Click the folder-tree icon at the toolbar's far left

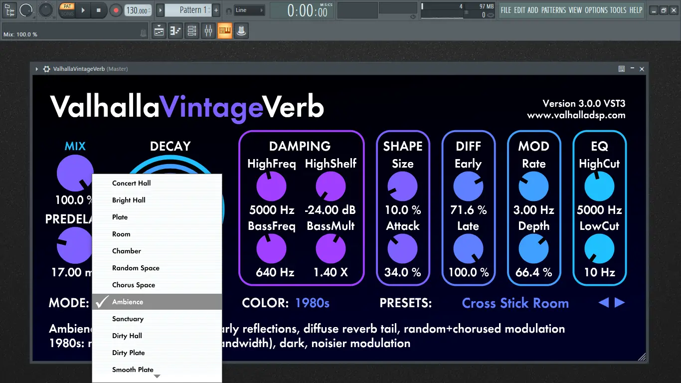click(x=9, y=9)
